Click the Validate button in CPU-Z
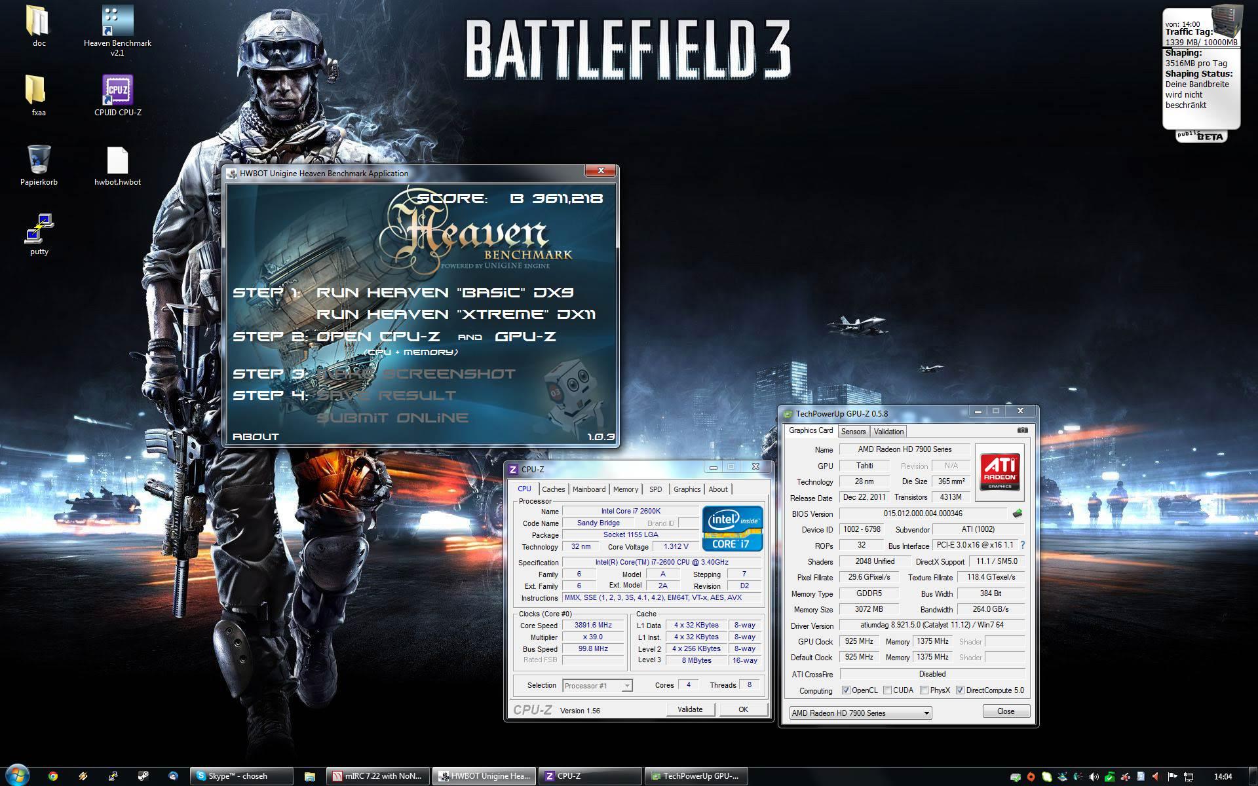Screen dimensions: 1258x786 point(689,709)
